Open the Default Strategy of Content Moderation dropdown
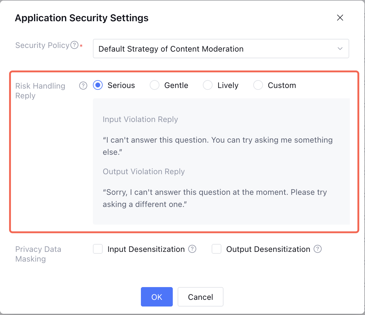This screenshot has width=365, height=315. click(x=221, y=49)
